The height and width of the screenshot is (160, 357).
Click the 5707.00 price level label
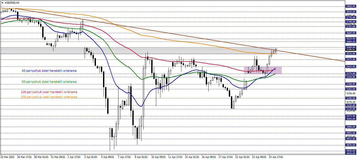click(x=351, y=26)
